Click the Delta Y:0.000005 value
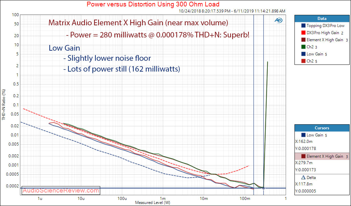Viewport: 351px width, 206px height. [306, 191]
